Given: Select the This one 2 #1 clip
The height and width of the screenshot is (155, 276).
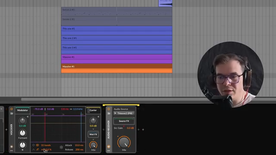Looking at the screenshot, I should click(116, 40).
